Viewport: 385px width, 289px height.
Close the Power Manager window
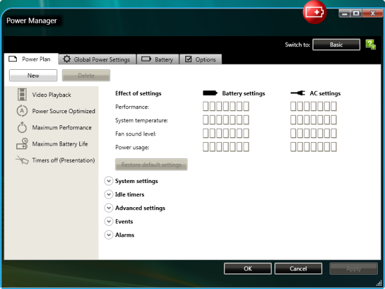click(372, 13)
